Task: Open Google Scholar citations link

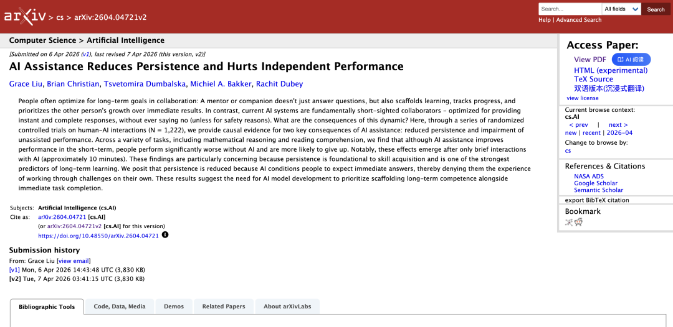Action: 596,183
